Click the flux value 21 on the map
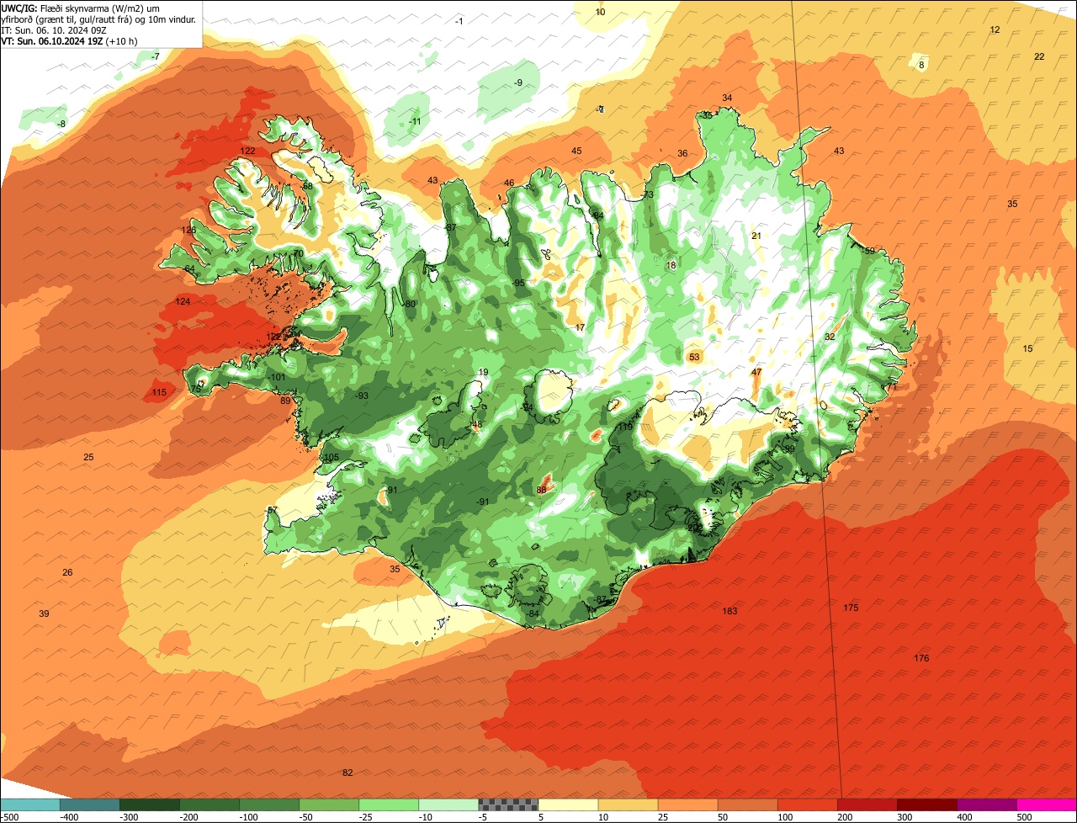The height and width of the screenshot is (823, 1077). tap(756, 236)
